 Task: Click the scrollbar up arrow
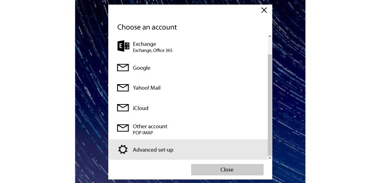point(270,36)
